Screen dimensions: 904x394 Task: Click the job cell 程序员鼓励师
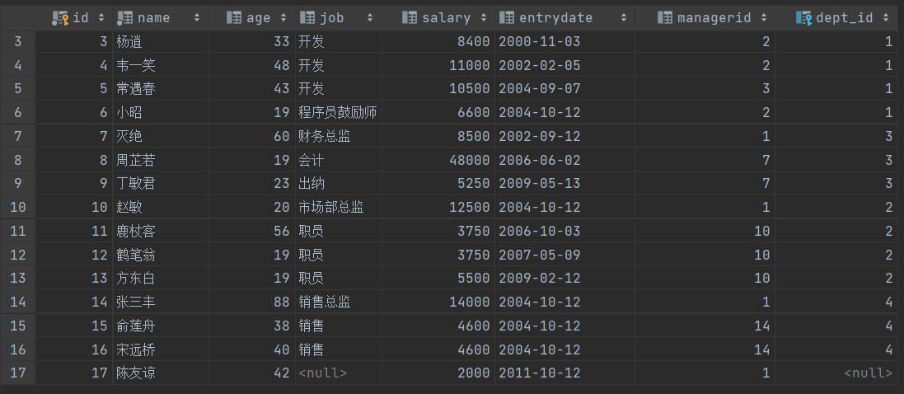point(339,112)
